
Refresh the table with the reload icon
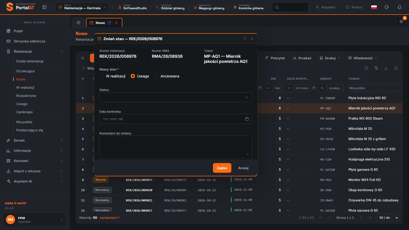[x=366, y=68]
